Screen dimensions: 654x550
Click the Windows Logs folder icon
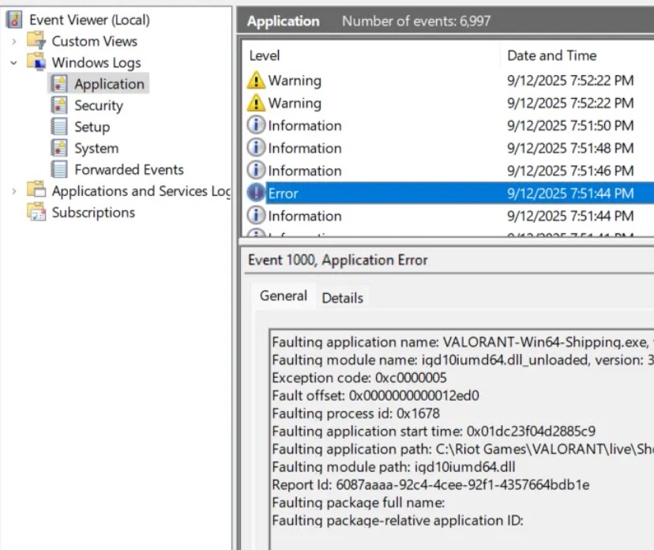pos(36,62)
